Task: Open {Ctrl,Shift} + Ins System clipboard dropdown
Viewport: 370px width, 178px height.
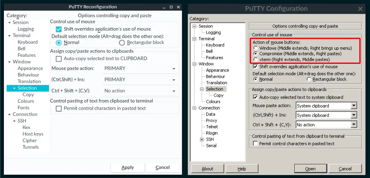Action: click(327, 115)
